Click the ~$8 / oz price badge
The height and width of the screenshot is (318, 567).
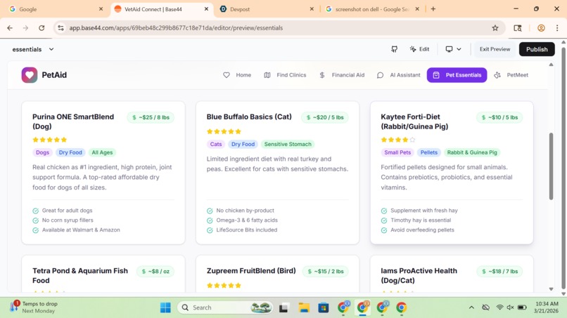(x=155, y=272)
